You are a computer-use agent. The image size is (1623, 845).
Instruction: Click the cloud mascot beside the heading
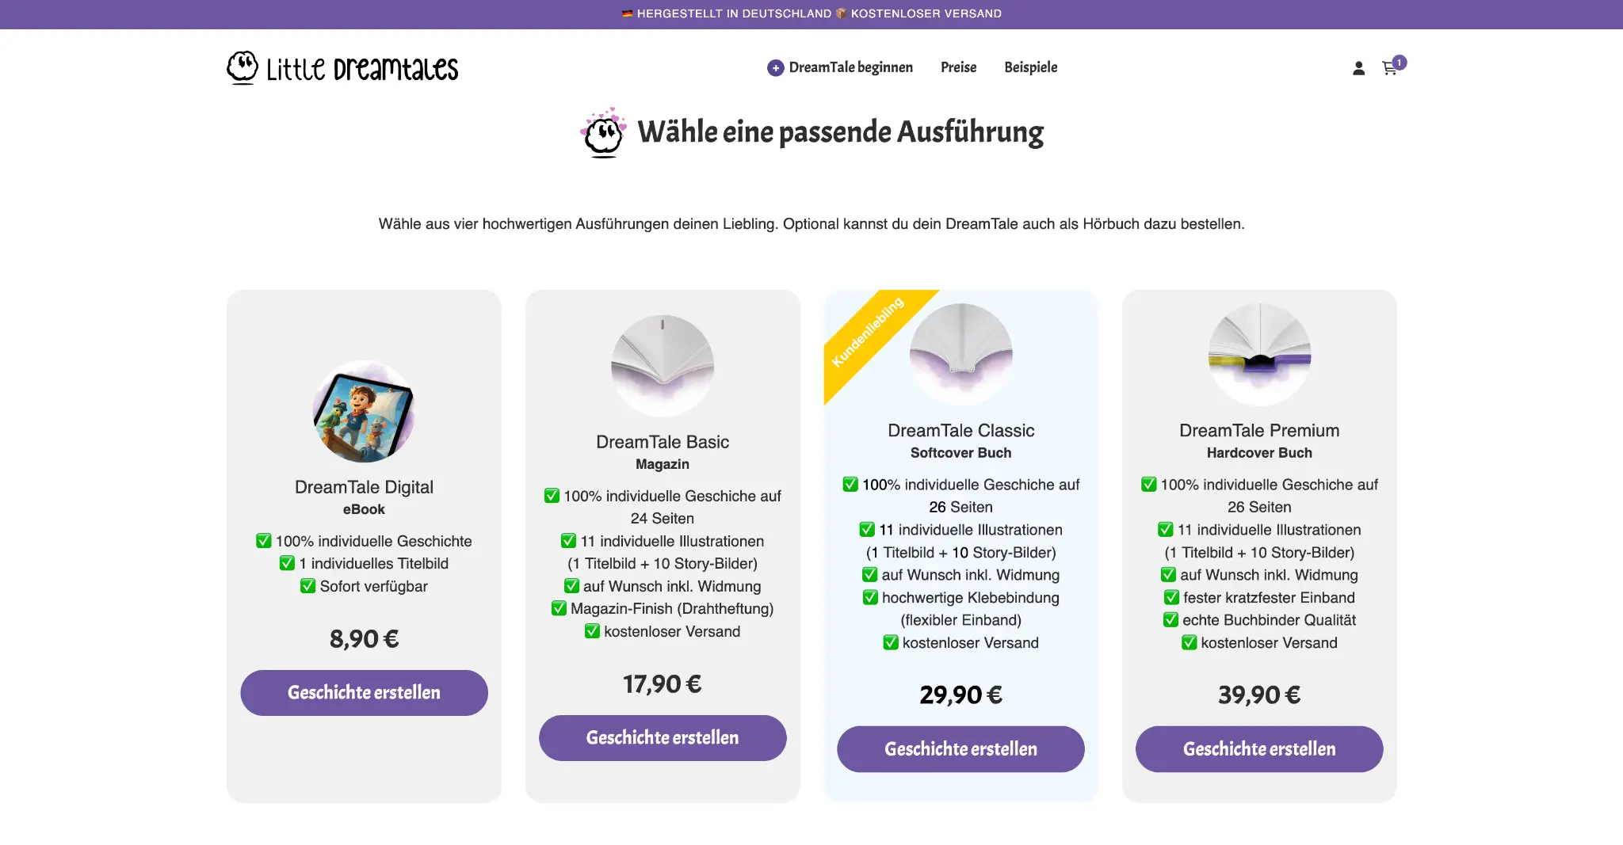[604, 133]
